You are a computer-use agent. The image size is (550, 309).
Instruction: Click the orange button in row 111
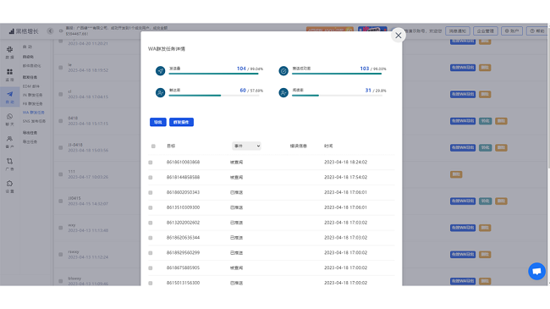point(456,174)
